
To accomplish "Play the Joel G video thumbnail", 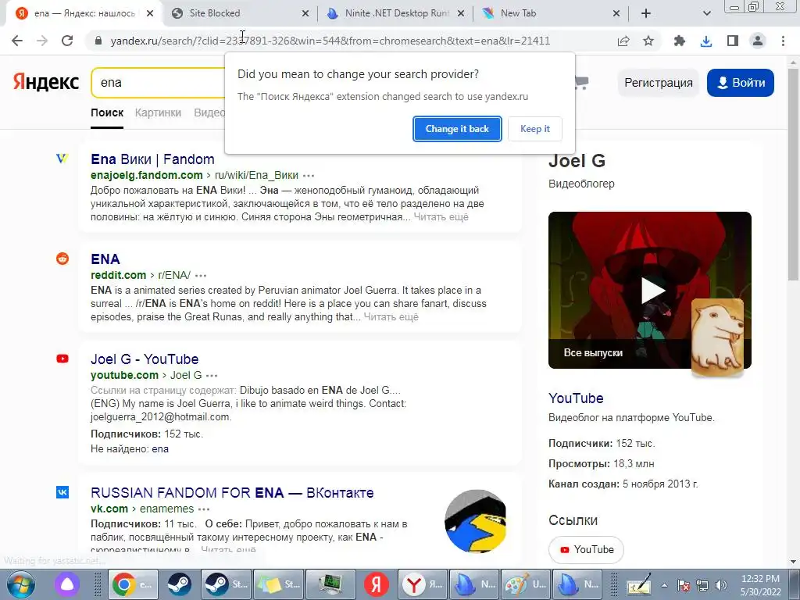I will pyautogui.click(x=652, y=290).
